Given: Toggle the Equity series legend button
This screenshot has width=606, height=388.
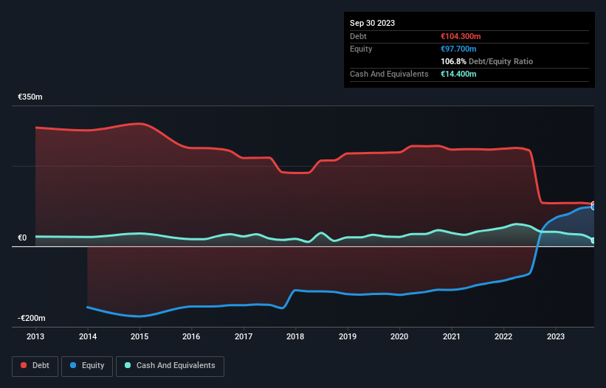Looking at the screenshot, I should pyautogui.click(x=87, y=366).
